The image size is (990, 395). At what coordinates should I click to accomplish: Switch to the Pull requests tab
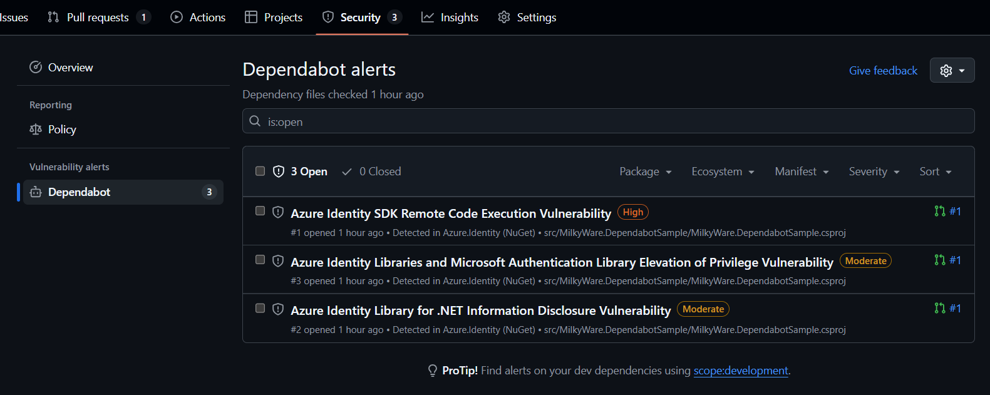[99, 18]
